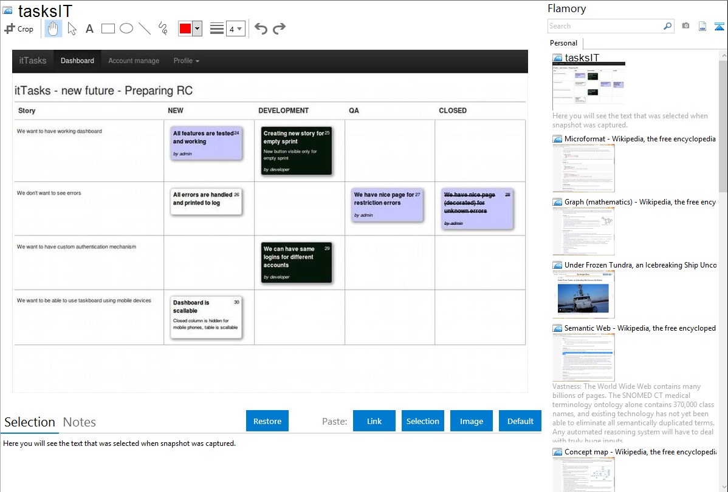
Task: Pick the ellipse shape tool
Action: 126,29
